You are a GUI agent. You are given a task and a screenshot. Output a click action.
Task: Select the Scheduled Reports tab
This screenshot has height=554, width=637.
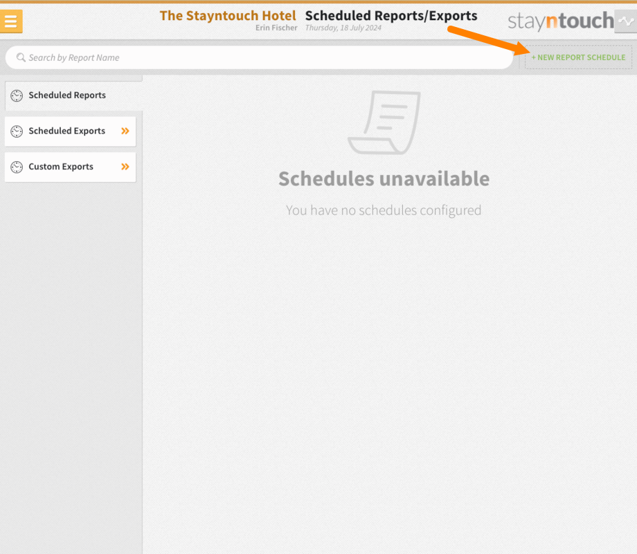click(73, 95)
